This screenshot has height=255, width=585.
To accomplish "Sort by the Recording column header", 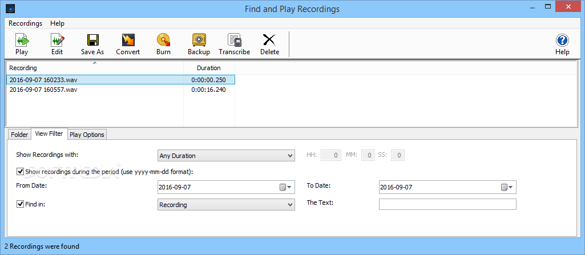I will 95,68.
